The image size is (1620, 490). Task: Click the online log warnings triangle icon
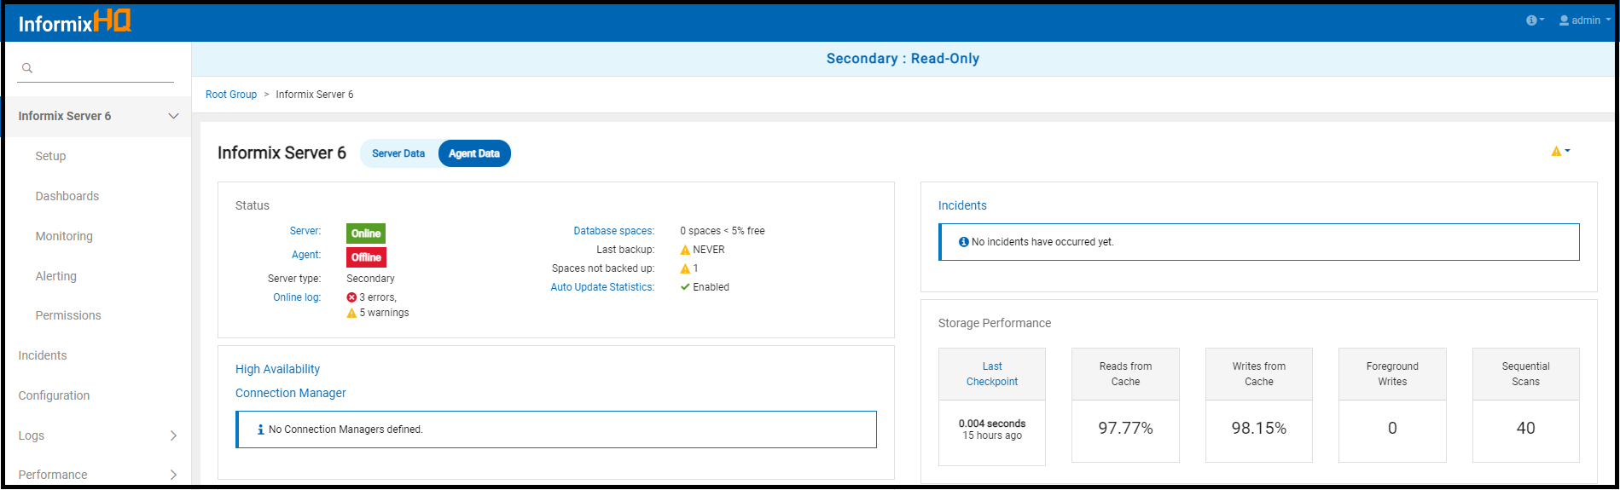351,313
